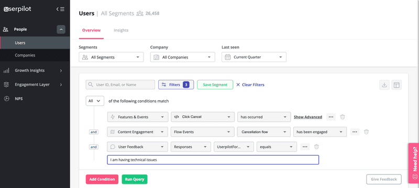Open the All Companies dropdown

182,57
